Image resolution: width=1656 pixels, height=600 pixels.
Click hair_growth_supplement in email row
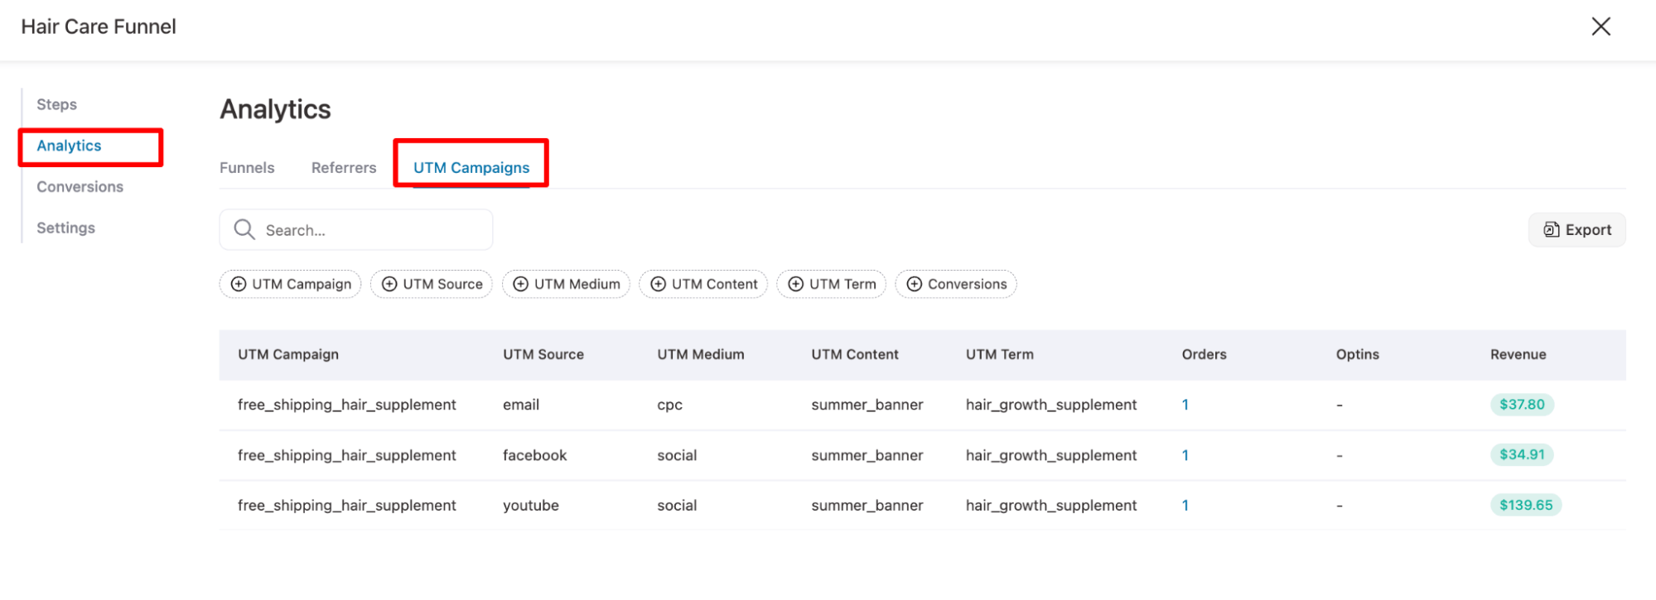pos(1051,405)
